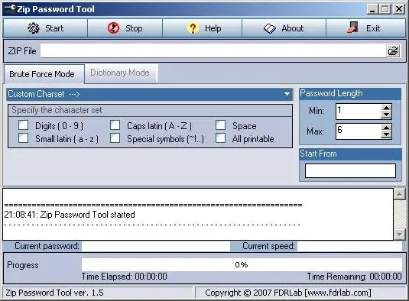The width and height of the screenshot is (409, 301).
Task: Enable the Space checkbox
Action: [x=221, y=125]
